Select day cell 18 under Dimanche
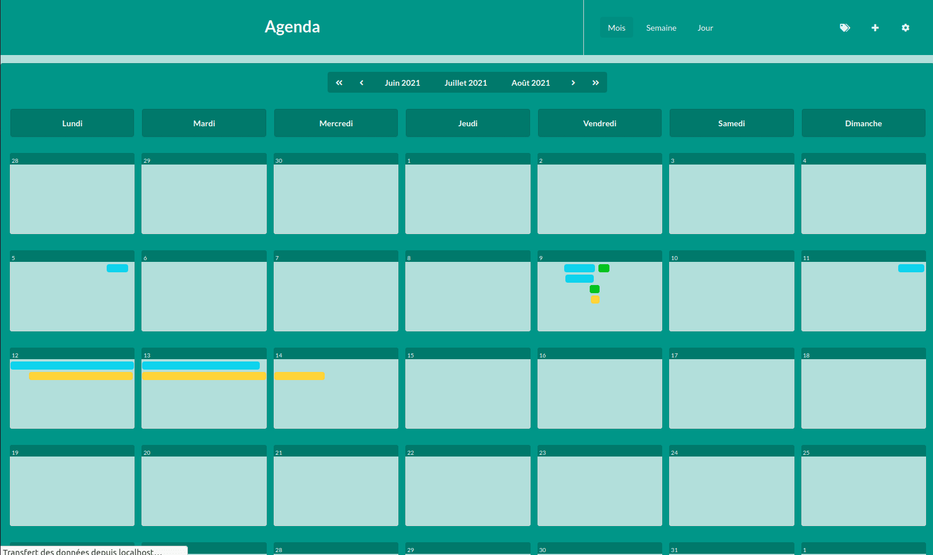The width and height of the screenshot is (933, 555). coord(863,388)
